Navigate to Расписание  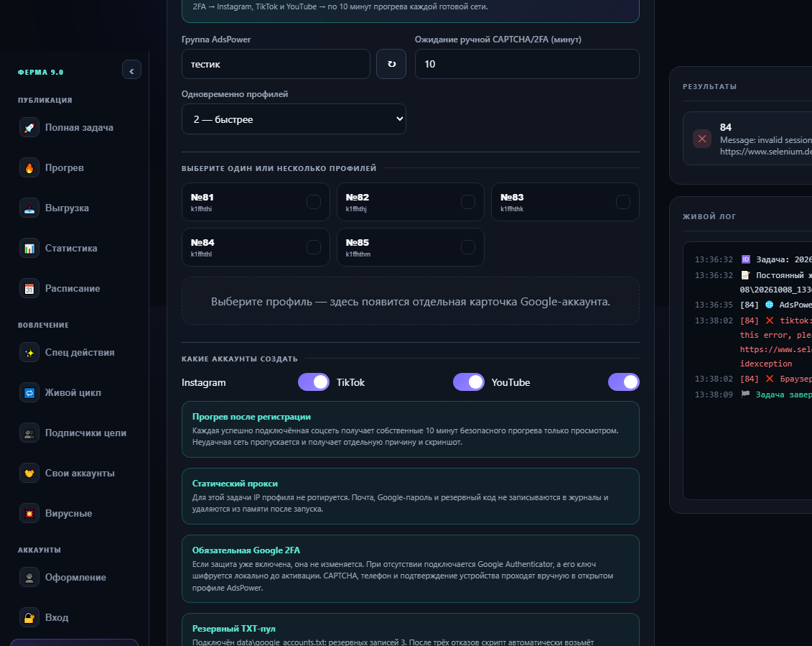(x=74, y=288)
